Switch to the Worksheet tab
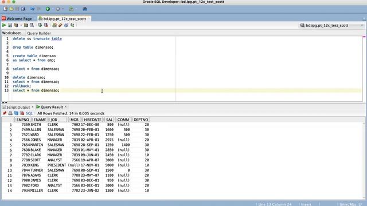This screenshot has width=367, height=206. (x=11, y=33)
